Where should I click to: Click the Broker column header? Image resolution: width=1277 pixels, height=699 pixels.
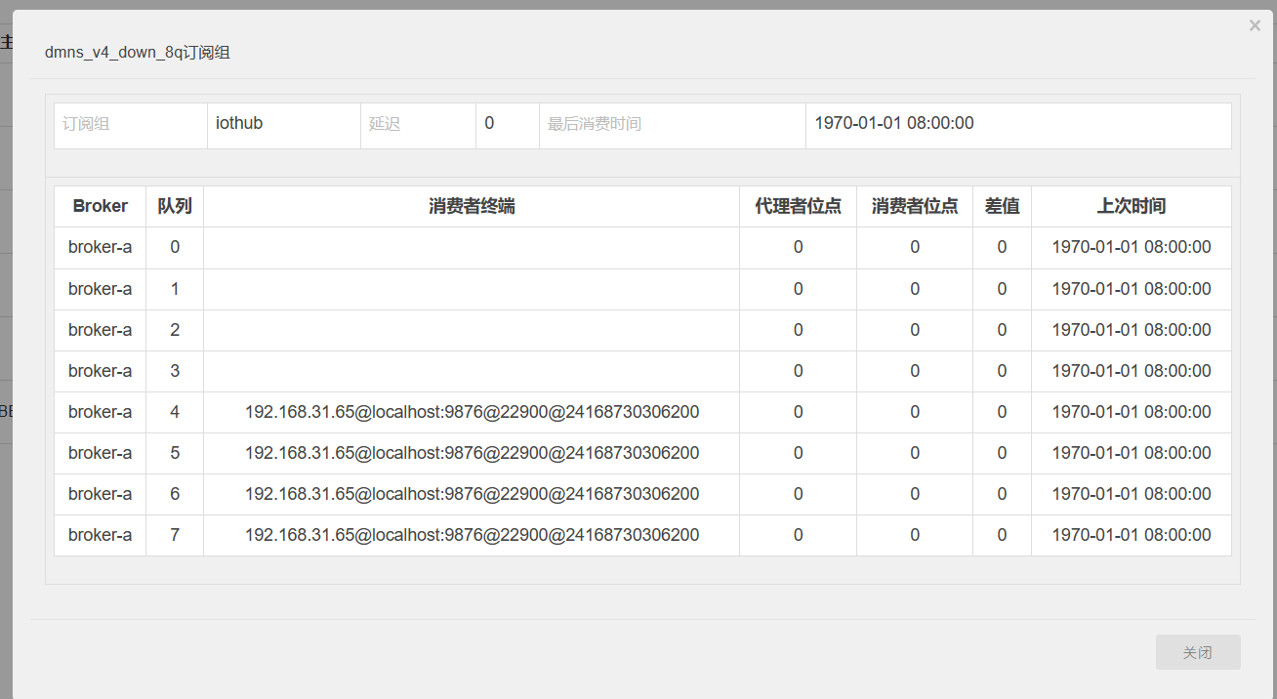(101, 206)
